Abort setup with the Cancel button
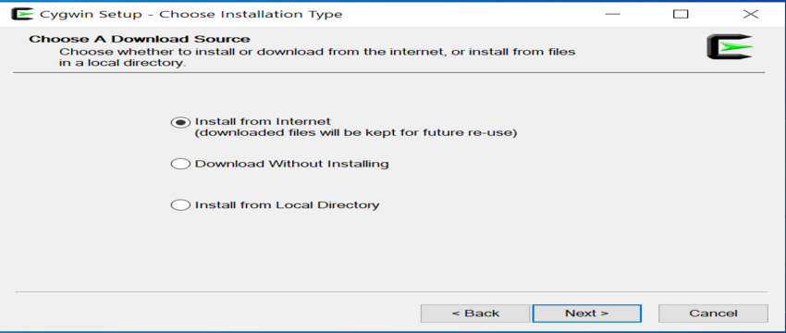The width and height of the screenshot is (786, 333). pos(713,314)
